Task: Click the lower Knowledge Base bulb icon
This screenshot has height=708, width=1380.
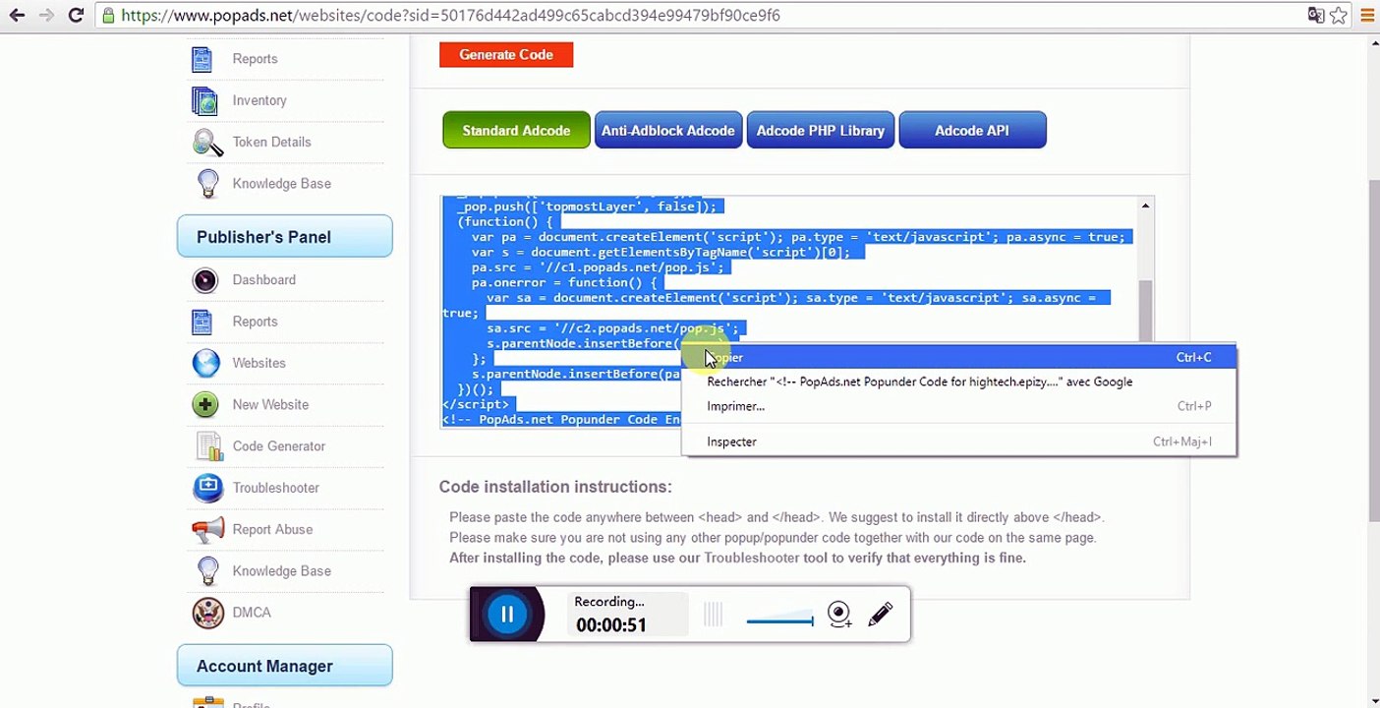Action: pos(207,571)
